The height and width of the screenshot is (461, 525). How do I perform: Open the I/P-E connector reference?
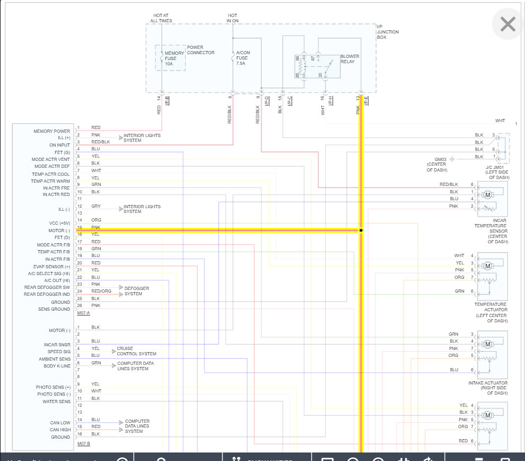click(366, 101)
